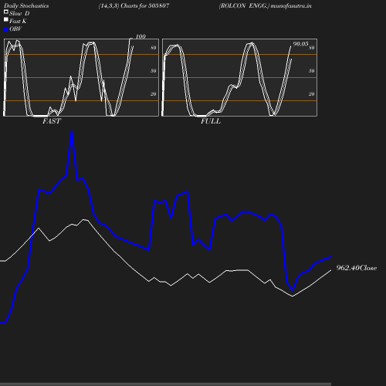Click the 80 level on FULL chart
The image size is (386, 386).
(x=312, y=48)
